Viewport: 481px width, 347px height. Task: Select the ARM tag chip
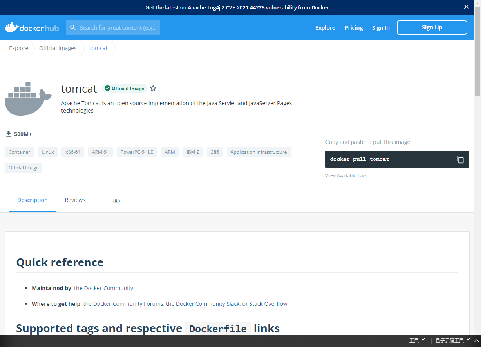170,152
